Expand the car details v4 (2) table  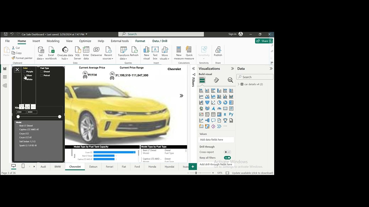pyautogui.click(x=238, y=84)
